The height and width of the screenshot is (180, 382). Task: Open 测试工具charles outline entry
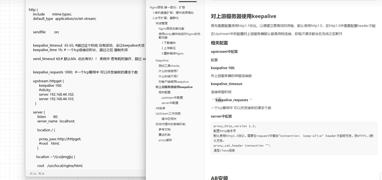169,66
